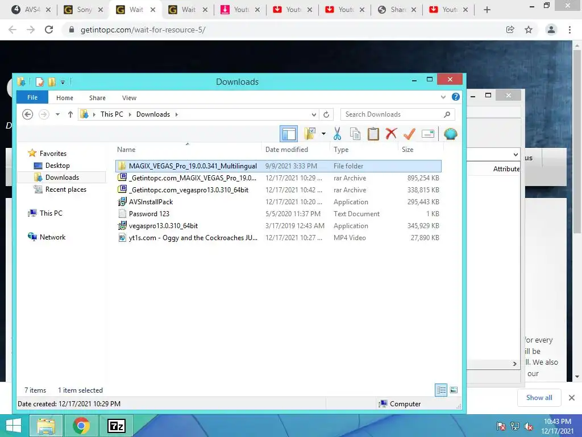The height and width of the screenshot is (437, 582).
Task: Open the address bar history dropdown
Action: point(314,114)
